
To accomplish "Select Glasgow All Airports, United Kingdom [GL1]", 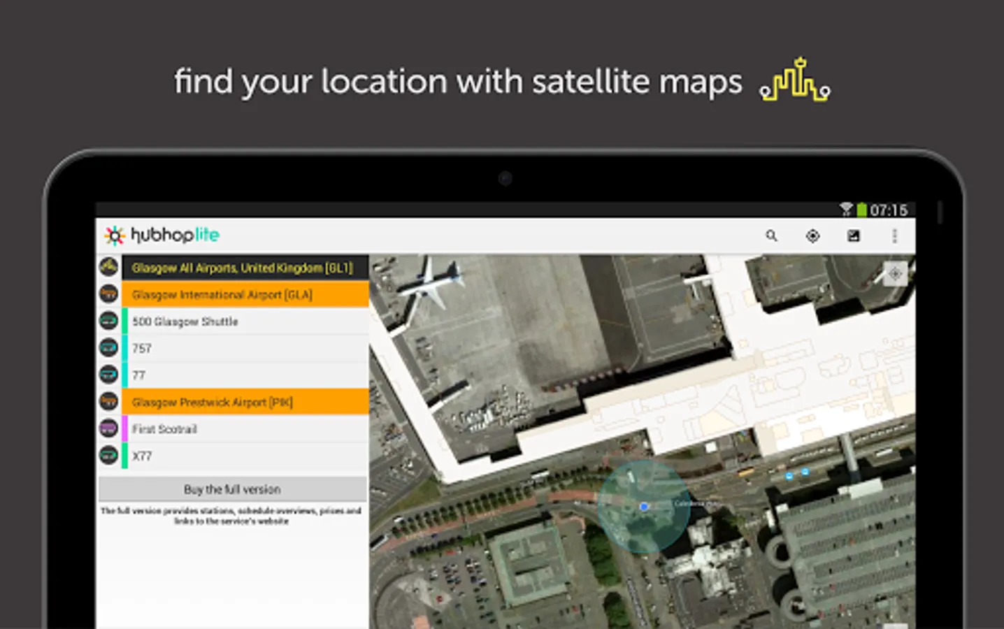I will 245,268.
